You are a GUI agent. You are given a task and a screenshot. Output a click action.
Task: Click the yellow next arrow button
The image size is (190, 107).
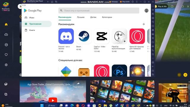[185, 75]
